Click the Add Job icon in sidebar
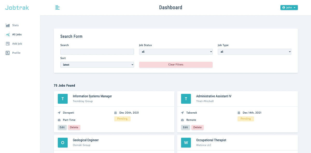Viewport: 311px width, 153px height. point(8,44)
